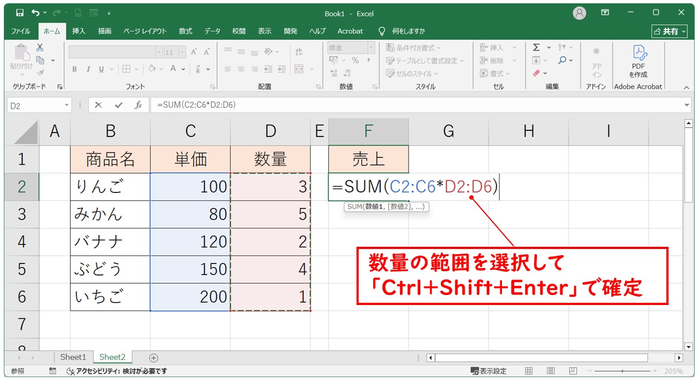Image resolution: width=698 pixels, height=381 pixels.
Task: Click the Save icon in quick access toolbar
Action: point(19,13)
